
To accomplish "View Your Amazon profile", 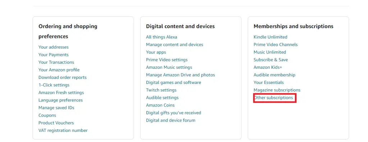I will click(x=59, y=70).
